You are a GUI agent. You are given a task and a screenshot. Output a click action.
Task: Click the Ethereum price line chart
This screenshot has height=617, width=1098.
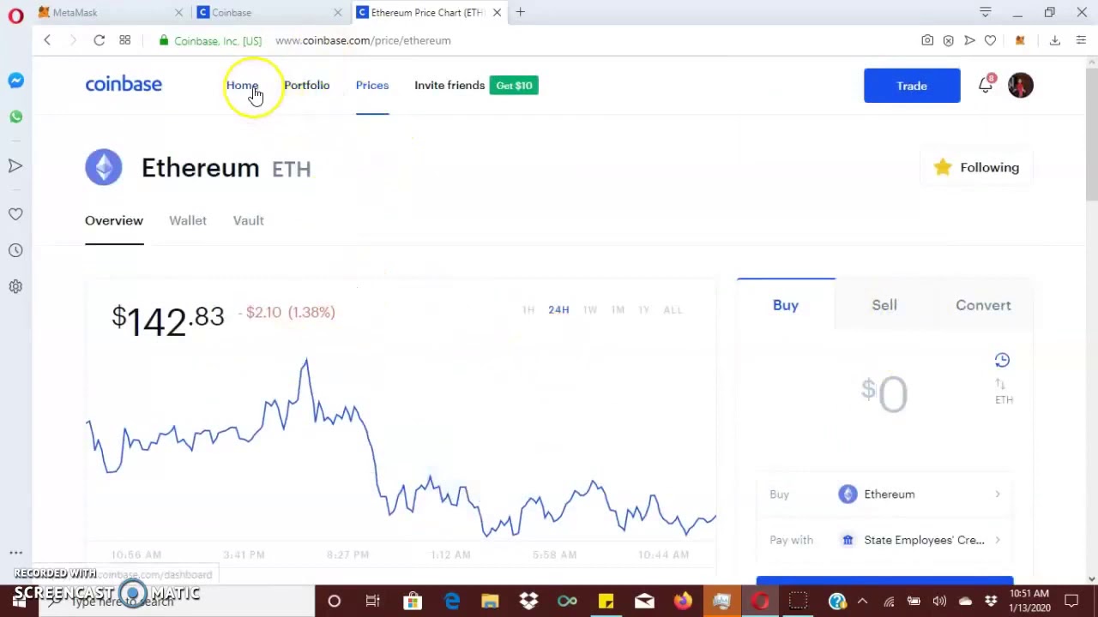pyautogui.click(x=401, y=450)
